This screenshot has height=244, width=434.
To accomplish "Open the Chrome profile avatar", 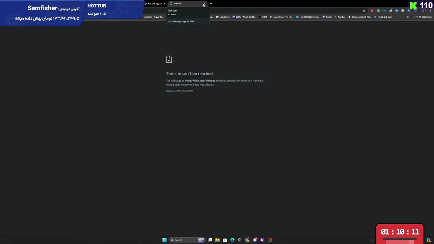I will 423,11.
